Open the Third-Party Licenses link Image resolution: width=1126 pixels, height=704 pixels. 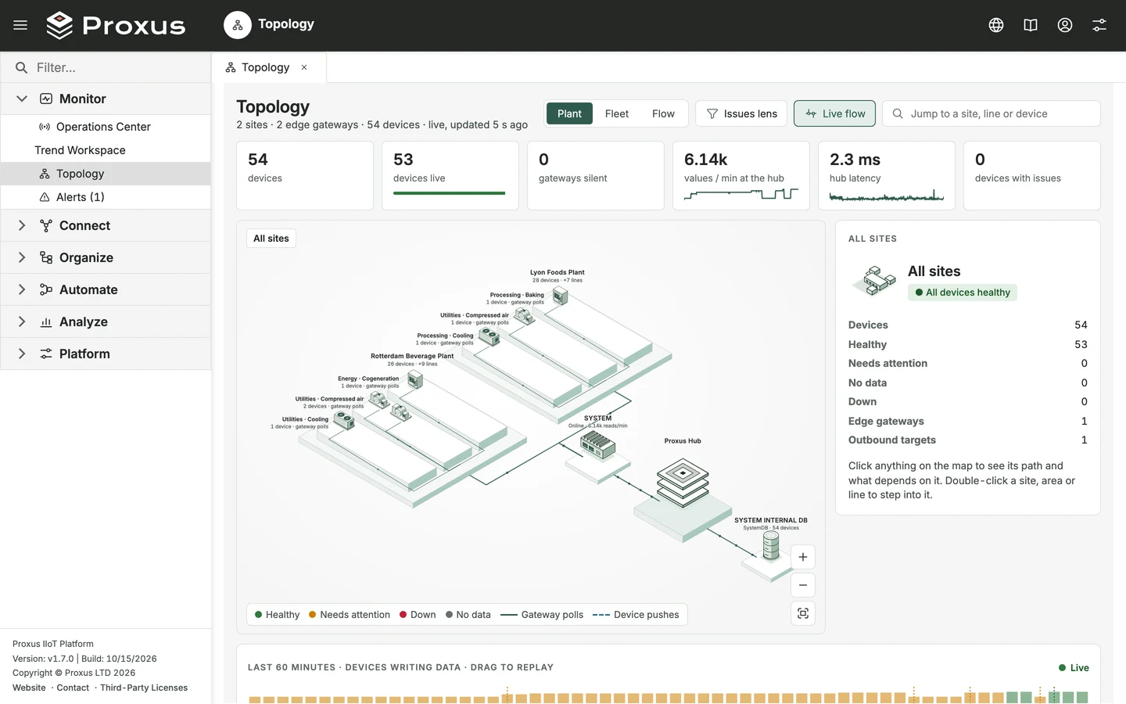coord(144,688)
